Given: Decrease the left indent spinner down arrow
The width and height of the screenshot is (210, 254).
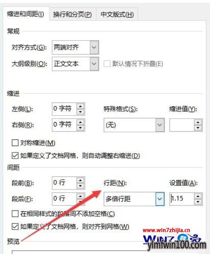Looking at the screenshot, I should [x=81, y=112].
